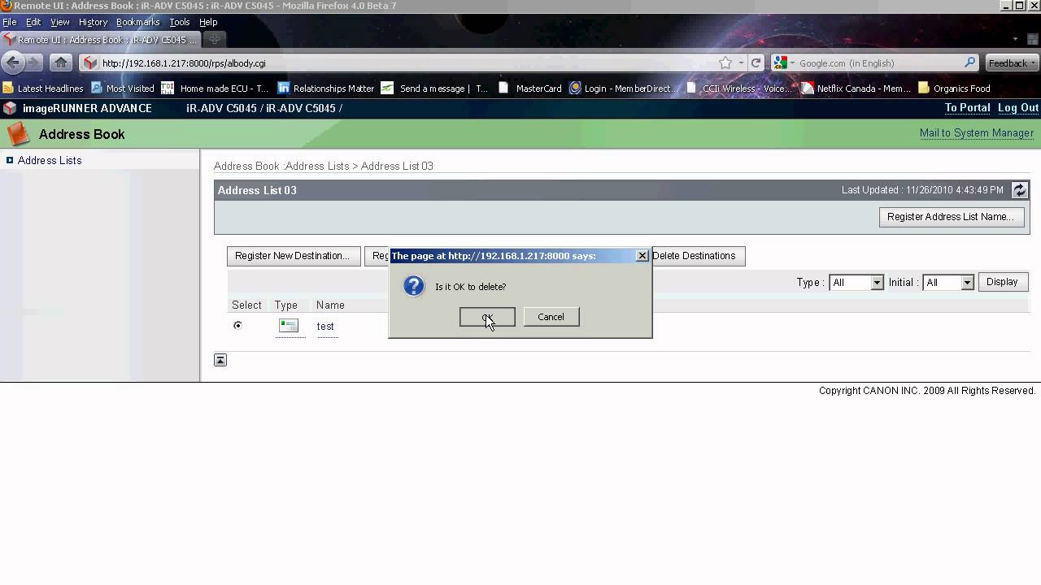Open Home made ECU bookmark
Viewport: 1041px width, 585px height.
(x=215, y=88)
